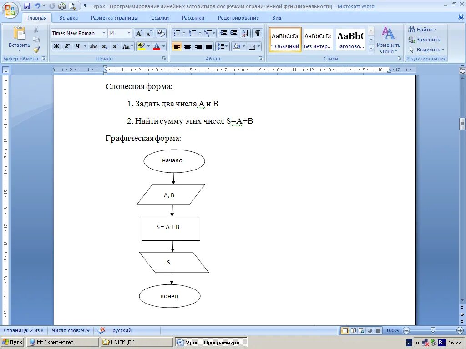The image size is (466, 349).
Task: Switch to Outline view icon
Action: pyautogui.click(x=370, y=330)
